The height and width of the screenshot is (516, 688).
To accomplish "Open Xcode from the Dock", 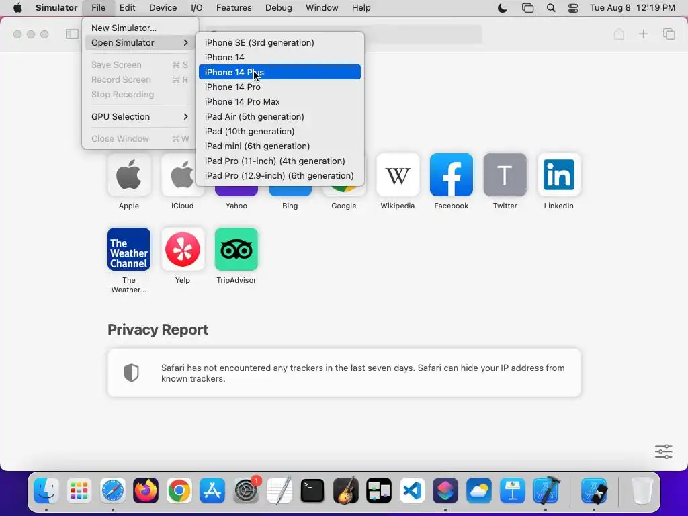I will click(546, 490).
